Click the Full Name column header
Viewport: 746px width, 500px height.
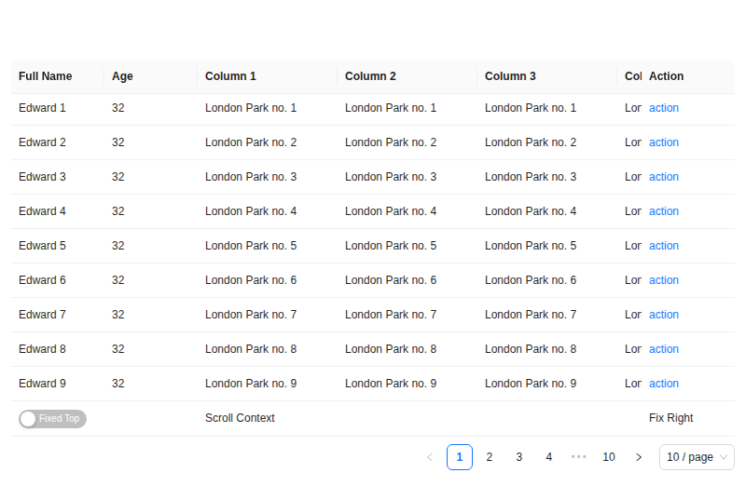[x=45, y=76]
